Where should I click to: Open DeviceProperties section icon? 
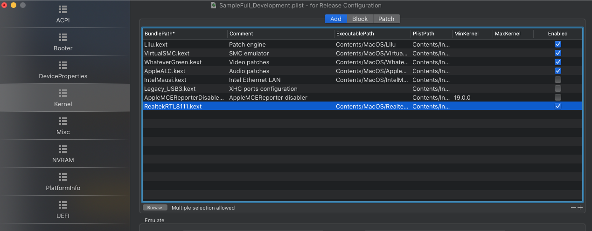tap(63, 65)
